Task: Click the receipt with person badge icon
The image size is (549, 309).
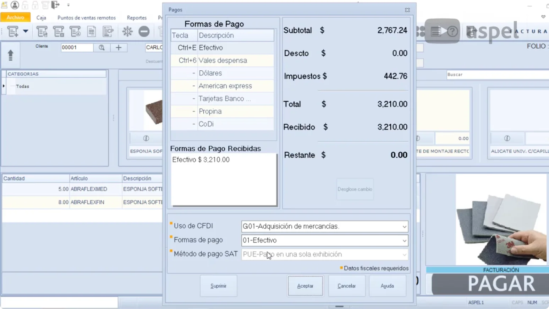Action: tap(75, 32)
